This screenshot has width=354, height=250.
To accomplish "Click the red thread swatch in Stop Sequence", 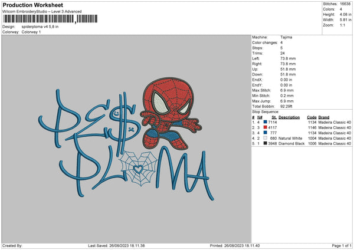I will click(x=265, y=127).
